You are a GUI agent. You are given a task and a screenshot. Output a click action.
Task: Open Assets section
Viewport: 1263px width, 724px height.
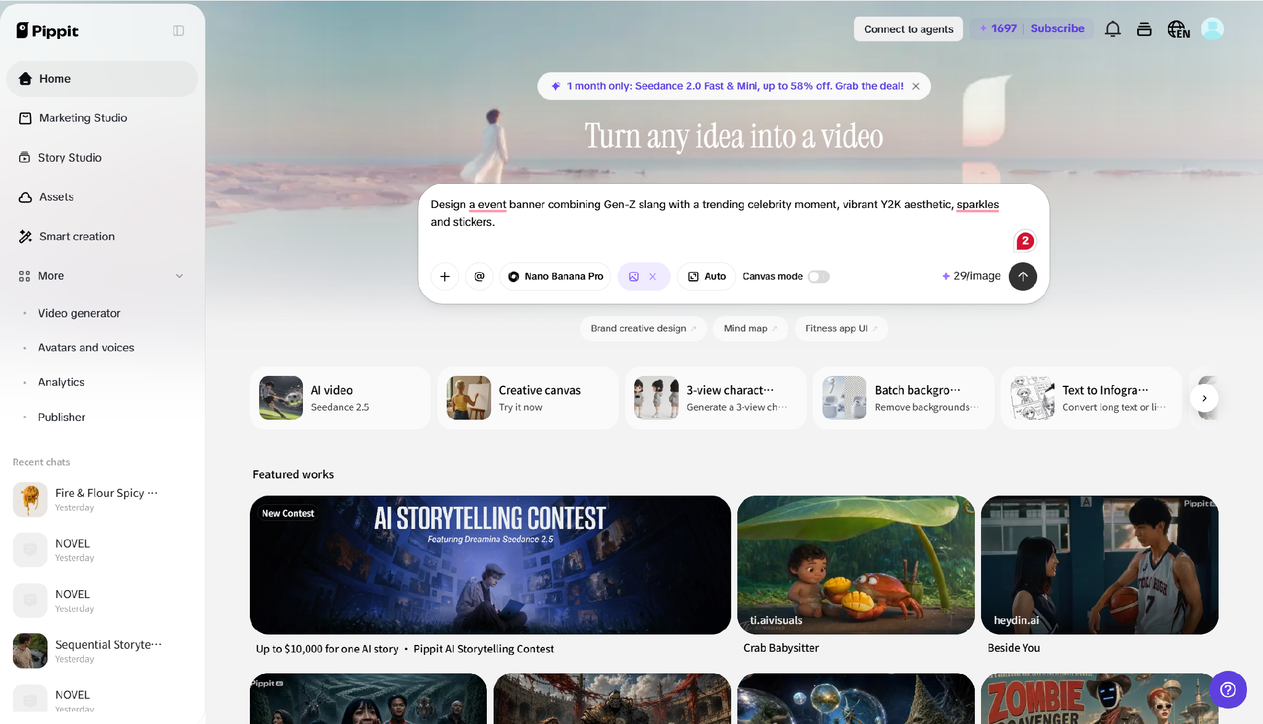click(x=102, y=197)
